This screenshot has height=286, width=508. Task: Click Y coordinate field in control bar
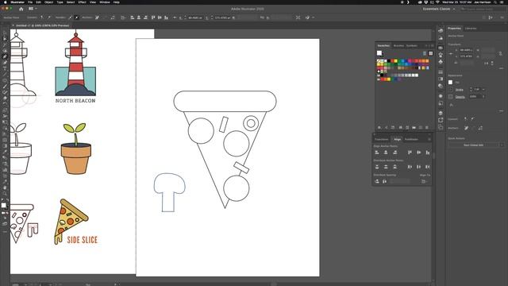click(222, 17)
